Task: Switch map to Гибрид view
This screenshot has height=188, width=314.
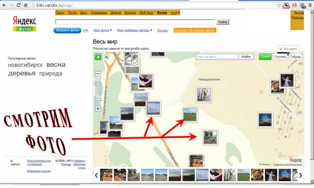Action: [296, 57]
